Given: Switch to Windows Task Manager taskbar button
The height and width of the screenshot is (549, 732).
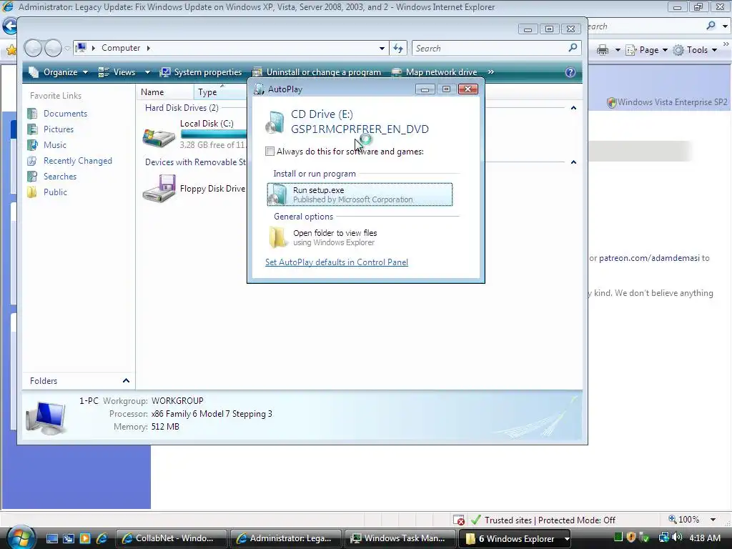Looking at the screenshot, I should [400, 538].
